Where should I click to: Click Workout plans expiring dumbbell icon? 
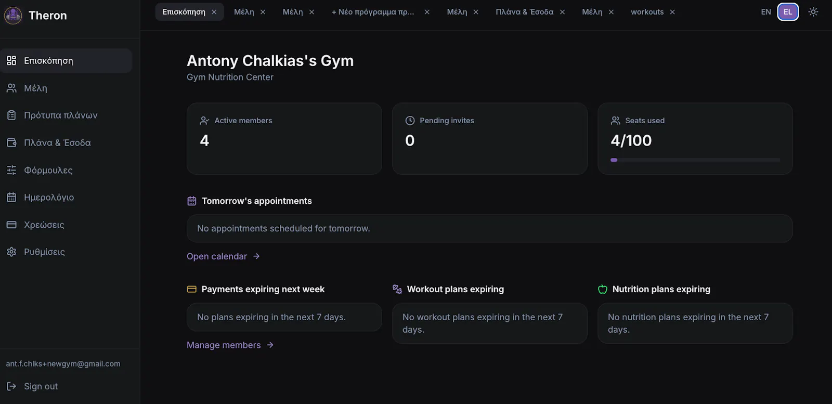coord(397,289)
